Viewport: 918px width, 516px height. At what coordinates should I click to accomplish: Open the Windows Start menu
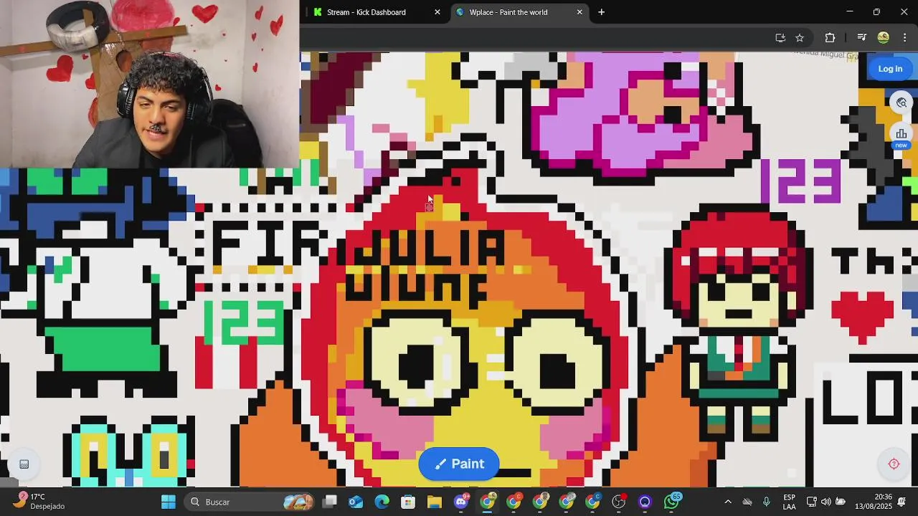pyautogui.click(x=169, y=502)
